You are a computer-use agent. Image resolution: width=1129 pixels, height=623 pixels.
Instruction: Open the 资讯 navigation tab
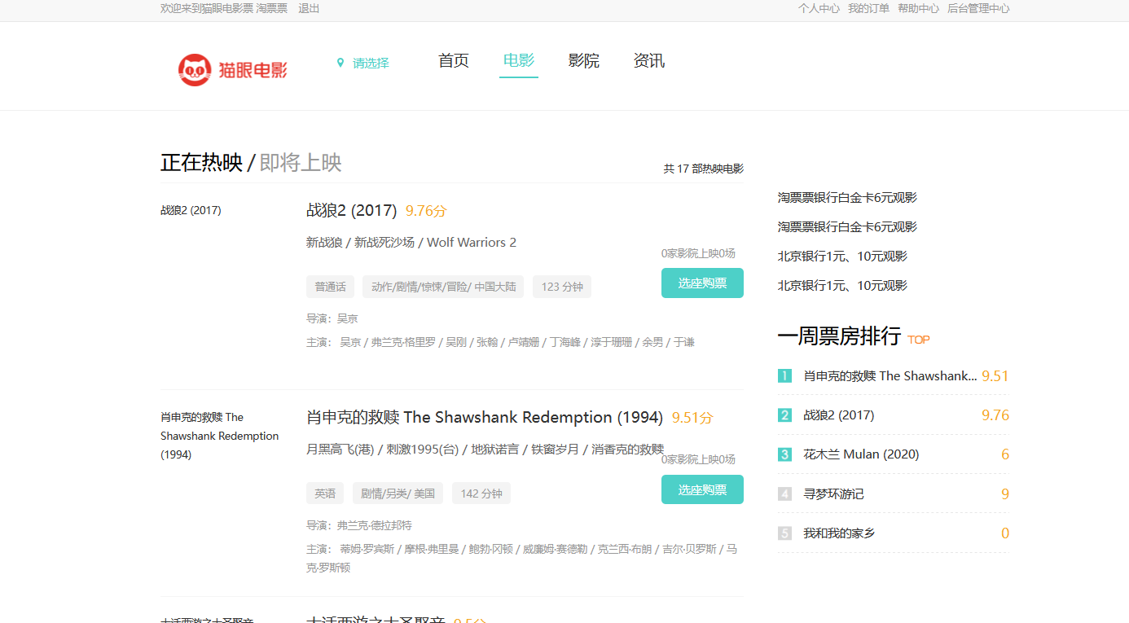[648, 61]
